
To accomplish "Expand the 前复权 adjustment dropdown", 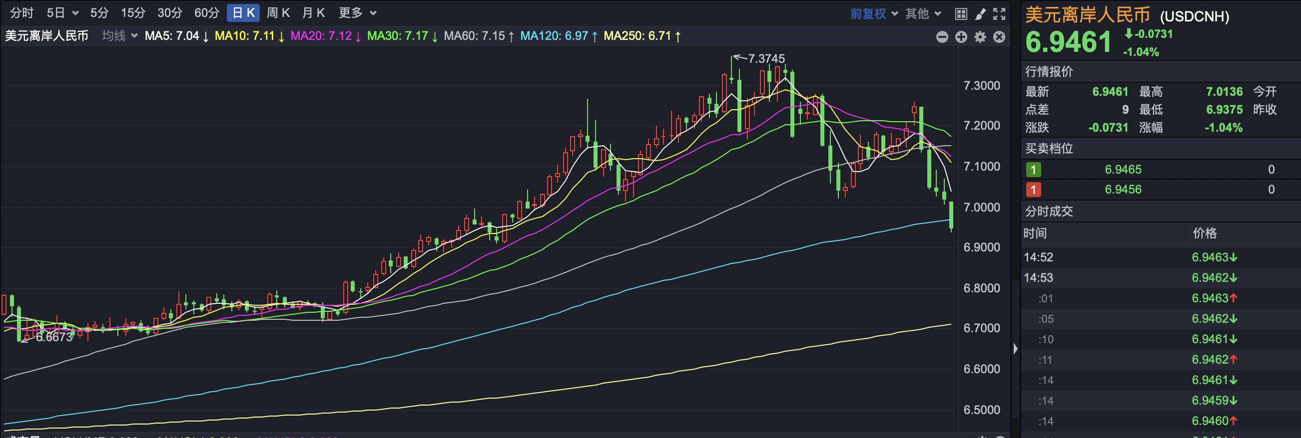I will click(x=873, y=13).
